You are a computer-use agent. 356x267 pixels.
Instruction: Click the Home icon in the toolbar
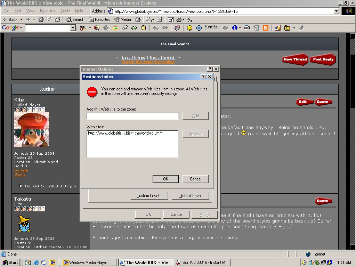57,19
